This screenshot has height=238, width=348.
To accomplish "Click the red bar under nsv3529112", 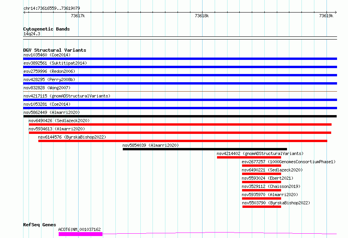I will click(262, 190).
